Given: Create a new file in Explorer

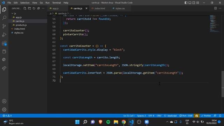Looking at the screenshot, I should [x=25, y=8].
